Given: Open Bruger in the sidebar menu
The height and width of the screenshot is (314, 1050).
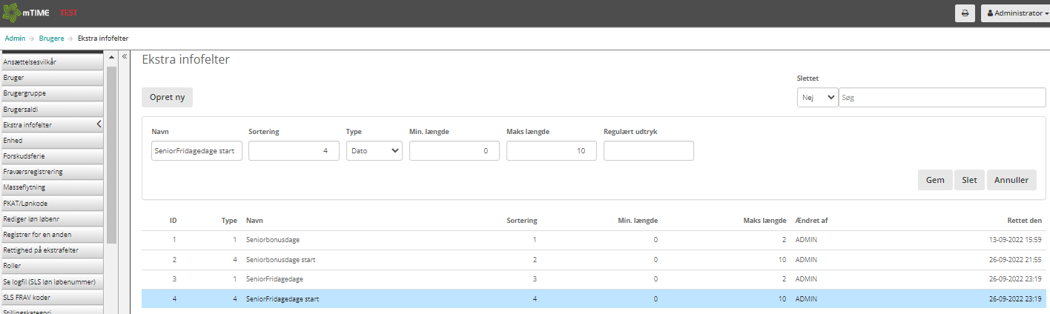Looking at the screenshot, I should (52, 78).
